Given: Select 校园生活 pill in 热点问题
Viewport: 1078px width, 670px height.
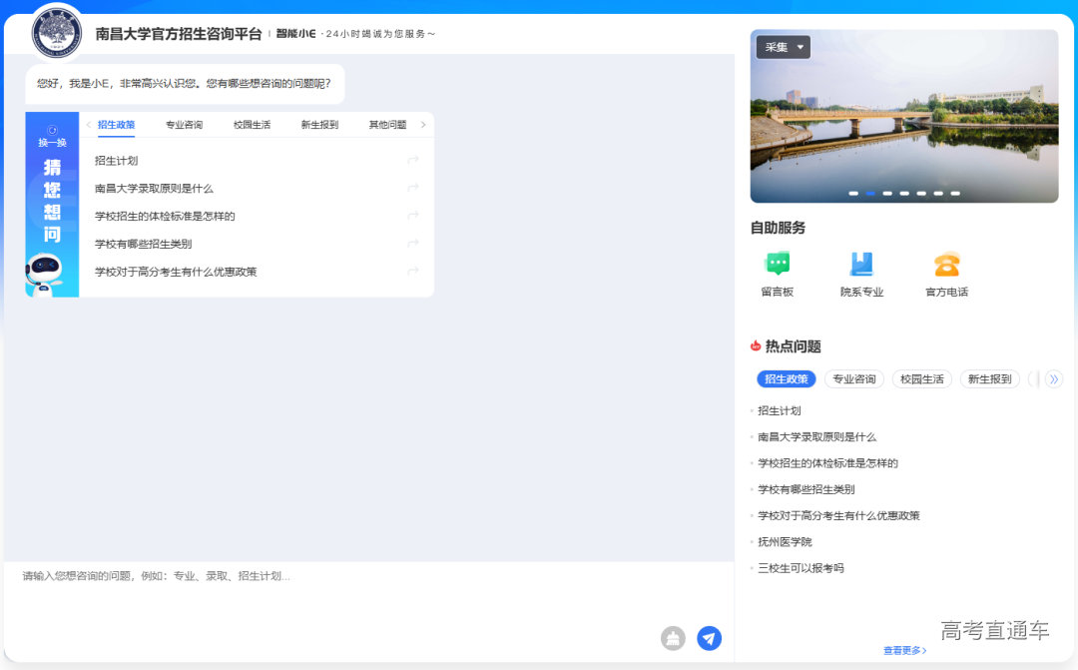Looking at the screenshot, I should (x=921, y=379).
